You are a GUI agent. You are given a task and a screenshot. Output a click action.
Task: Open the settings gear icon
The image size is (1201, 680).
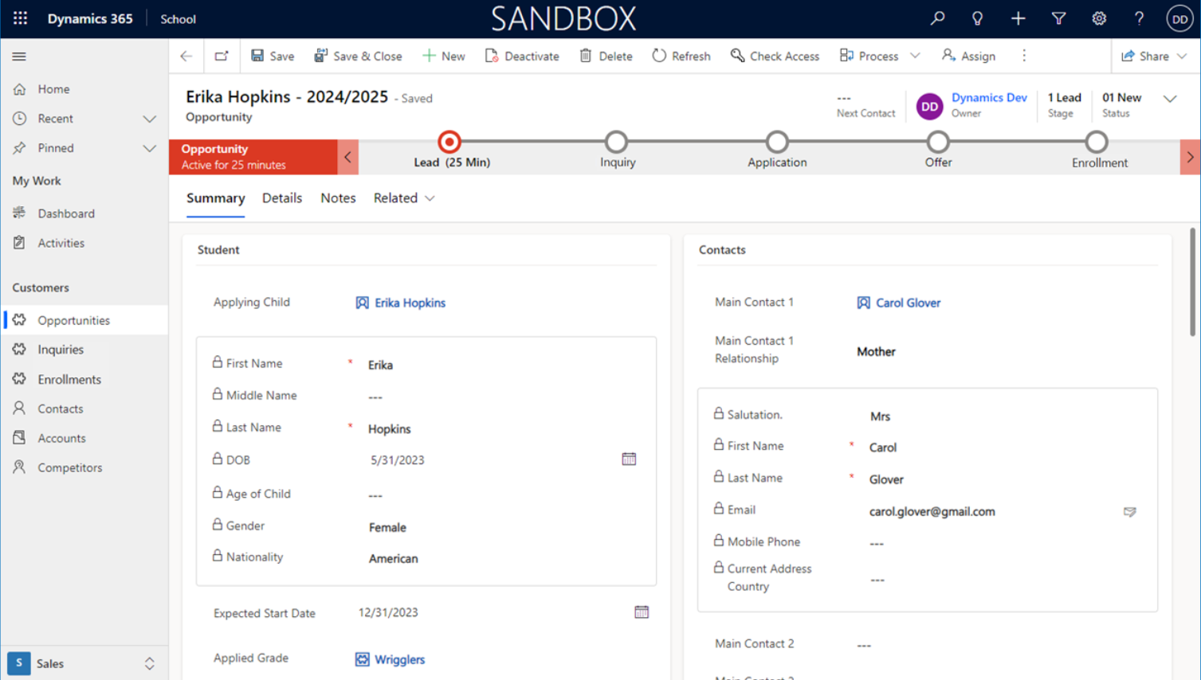pos(1099,18)
